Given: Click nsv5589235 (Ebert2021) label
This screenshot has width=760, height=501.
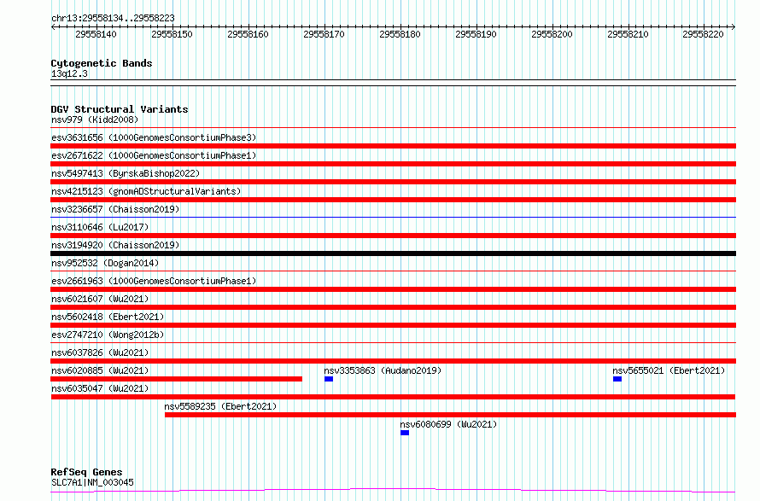Looking at the screenshot, I should 220,406.
